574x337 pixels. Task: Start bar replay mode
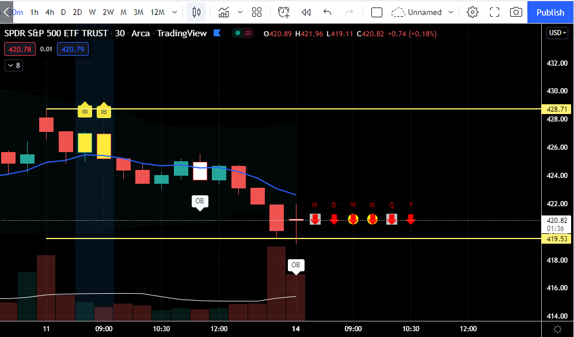pyautogui.click(x=306, y=12)
